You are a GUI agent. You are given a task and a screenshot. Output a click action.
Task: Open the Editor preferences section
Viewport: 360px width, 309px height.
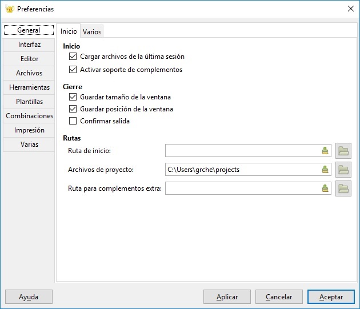click(x=29, y=59)
